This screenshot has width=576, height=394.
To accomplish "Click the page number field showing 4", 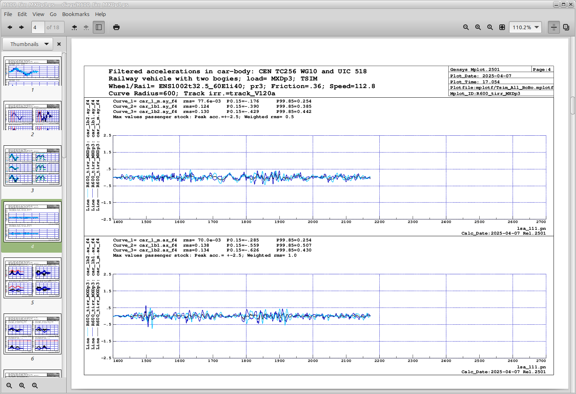I will tap(38, 27).
